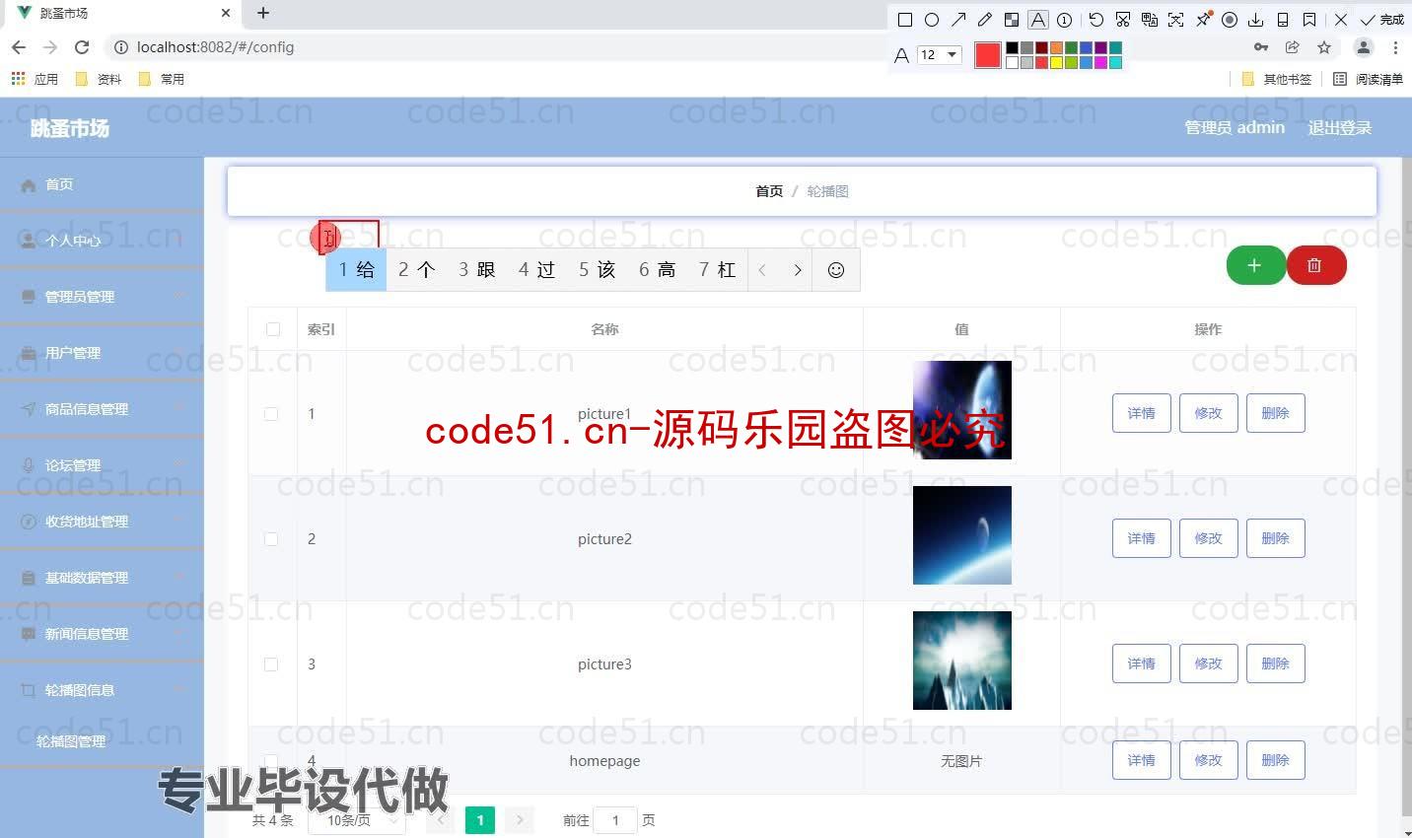The width and height of the screenshot is (1412, 838).
Task: Select the arrow annotation tool
Action: click(958, 20)
